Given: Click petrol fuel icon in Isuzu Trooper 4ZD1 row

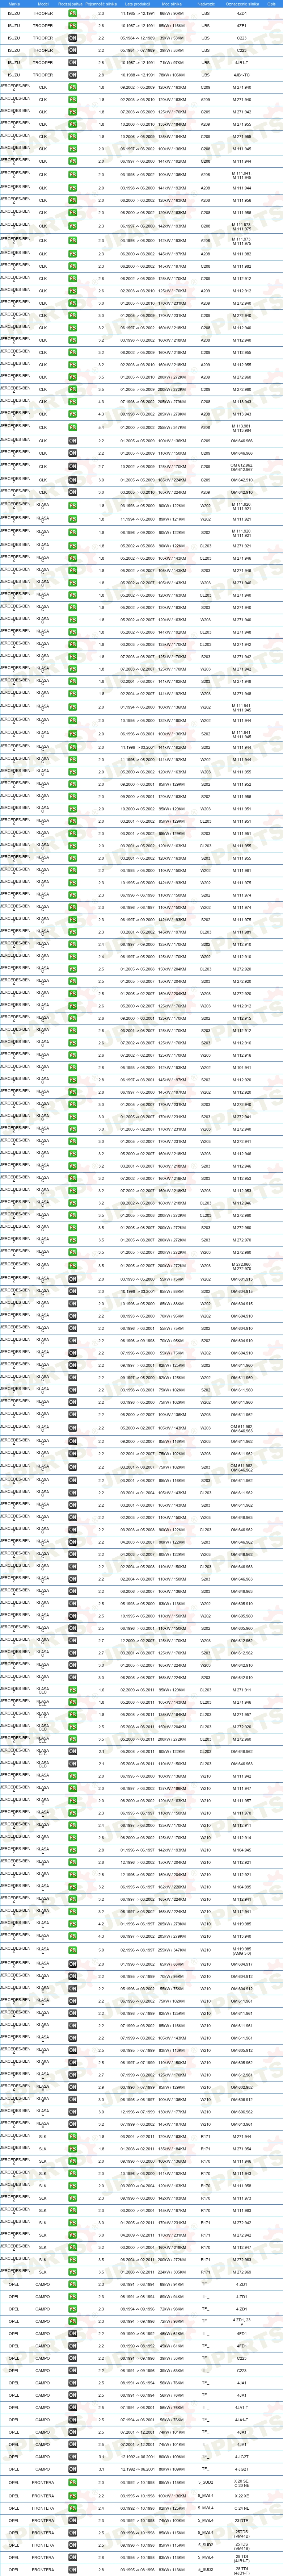Looking at the screenshot, I should pos(73,13).
